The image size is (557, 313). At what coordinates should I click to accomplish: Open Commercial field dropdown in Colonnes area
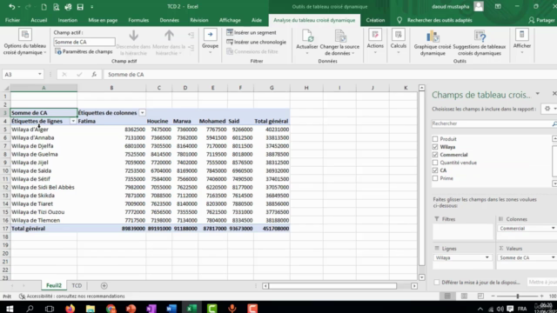pos(554,228)
